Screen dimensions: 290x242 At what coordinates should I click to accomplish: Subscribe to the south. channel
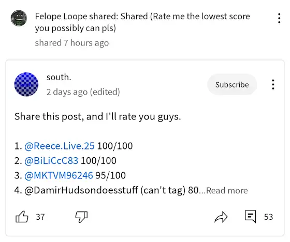232,85
